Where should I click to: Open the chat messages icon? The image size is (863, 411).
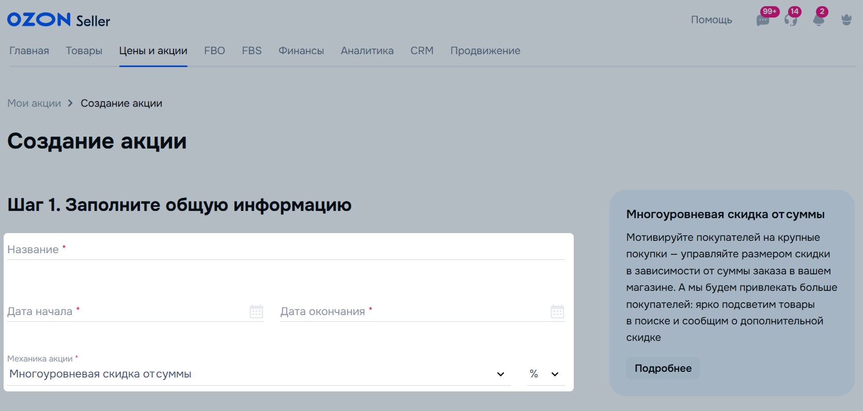pos(763,21)
